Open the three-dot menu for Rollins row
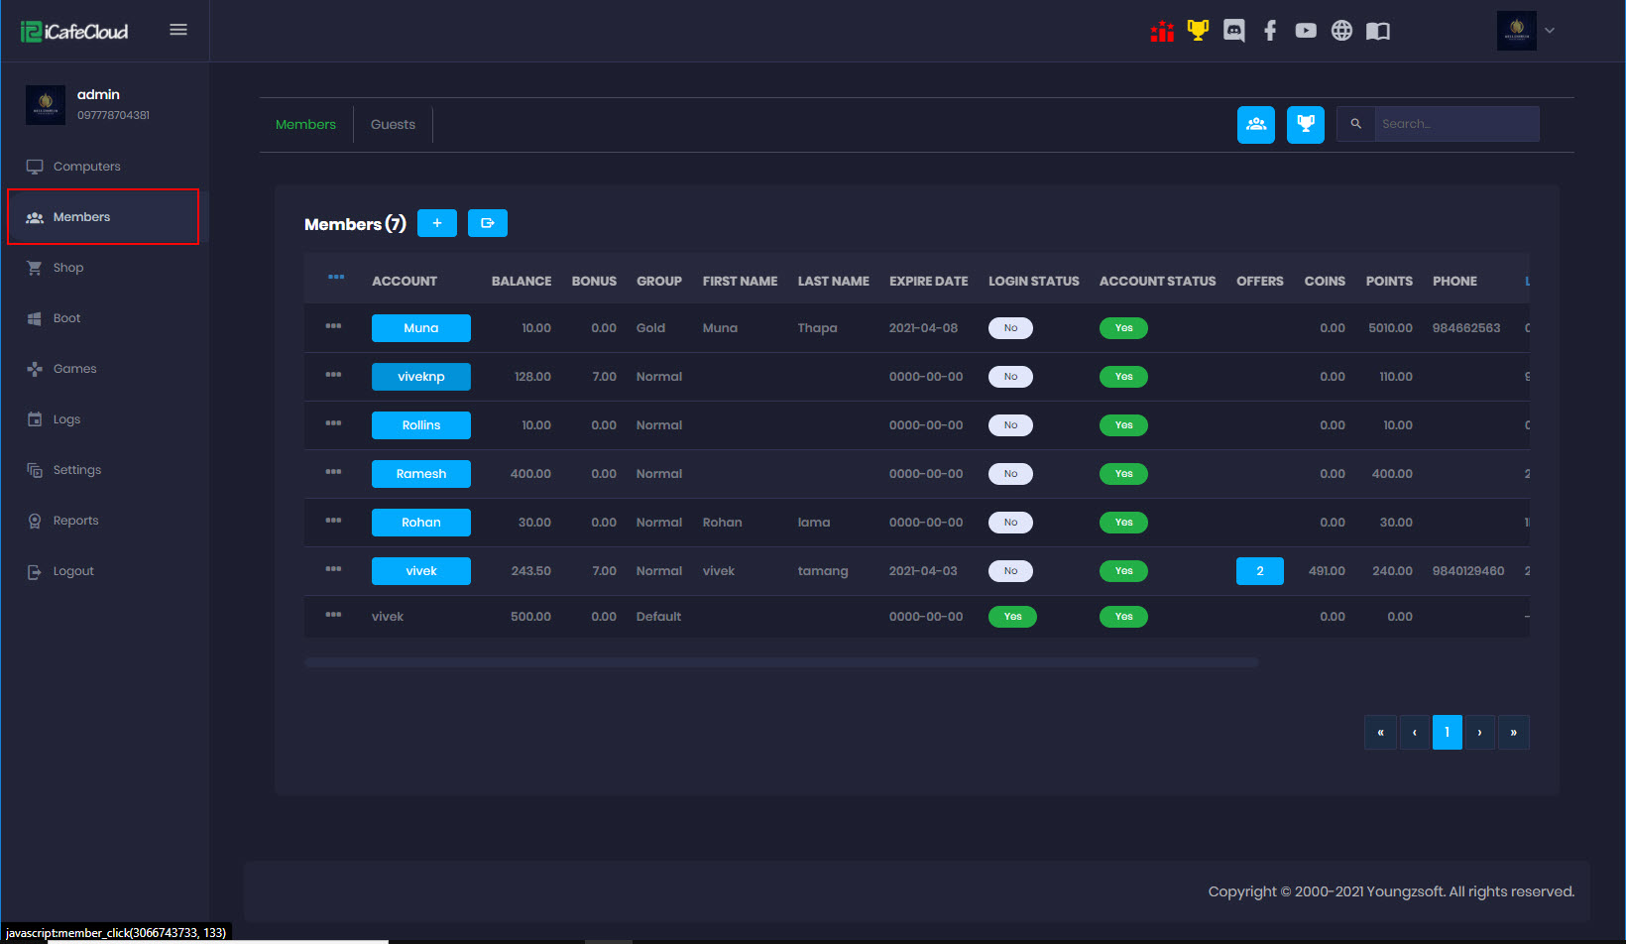This screenshot has width=1626, height=944. (x=333, y=423)
